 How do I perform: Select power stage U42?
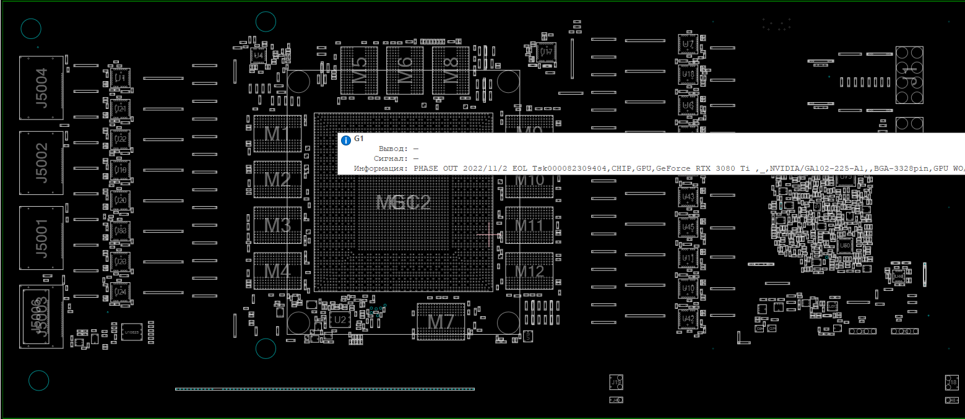688,319
